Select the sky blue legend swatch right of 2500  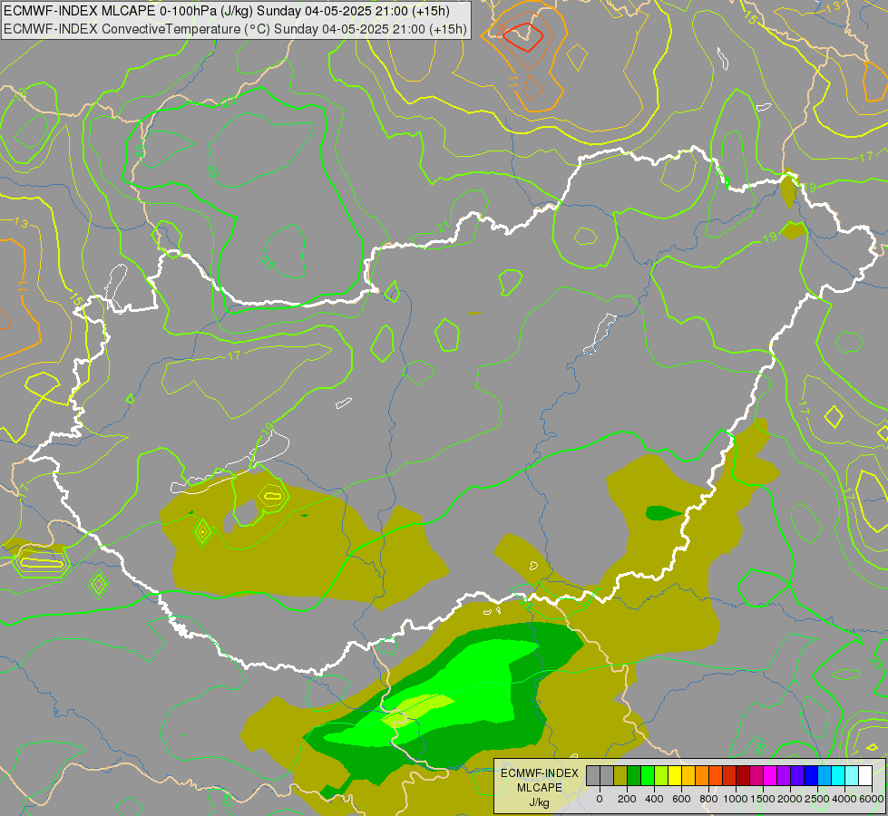[825, 775]
